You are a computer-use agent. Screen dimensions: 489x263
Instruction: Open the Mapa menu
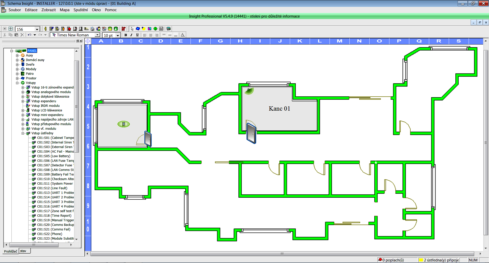click(64, 10)
